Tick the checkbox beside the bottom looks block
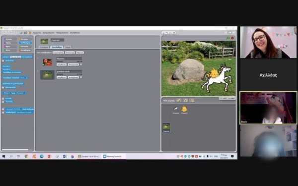The height and width of the screenshot is (186, 298). click(x=3, y=113)
